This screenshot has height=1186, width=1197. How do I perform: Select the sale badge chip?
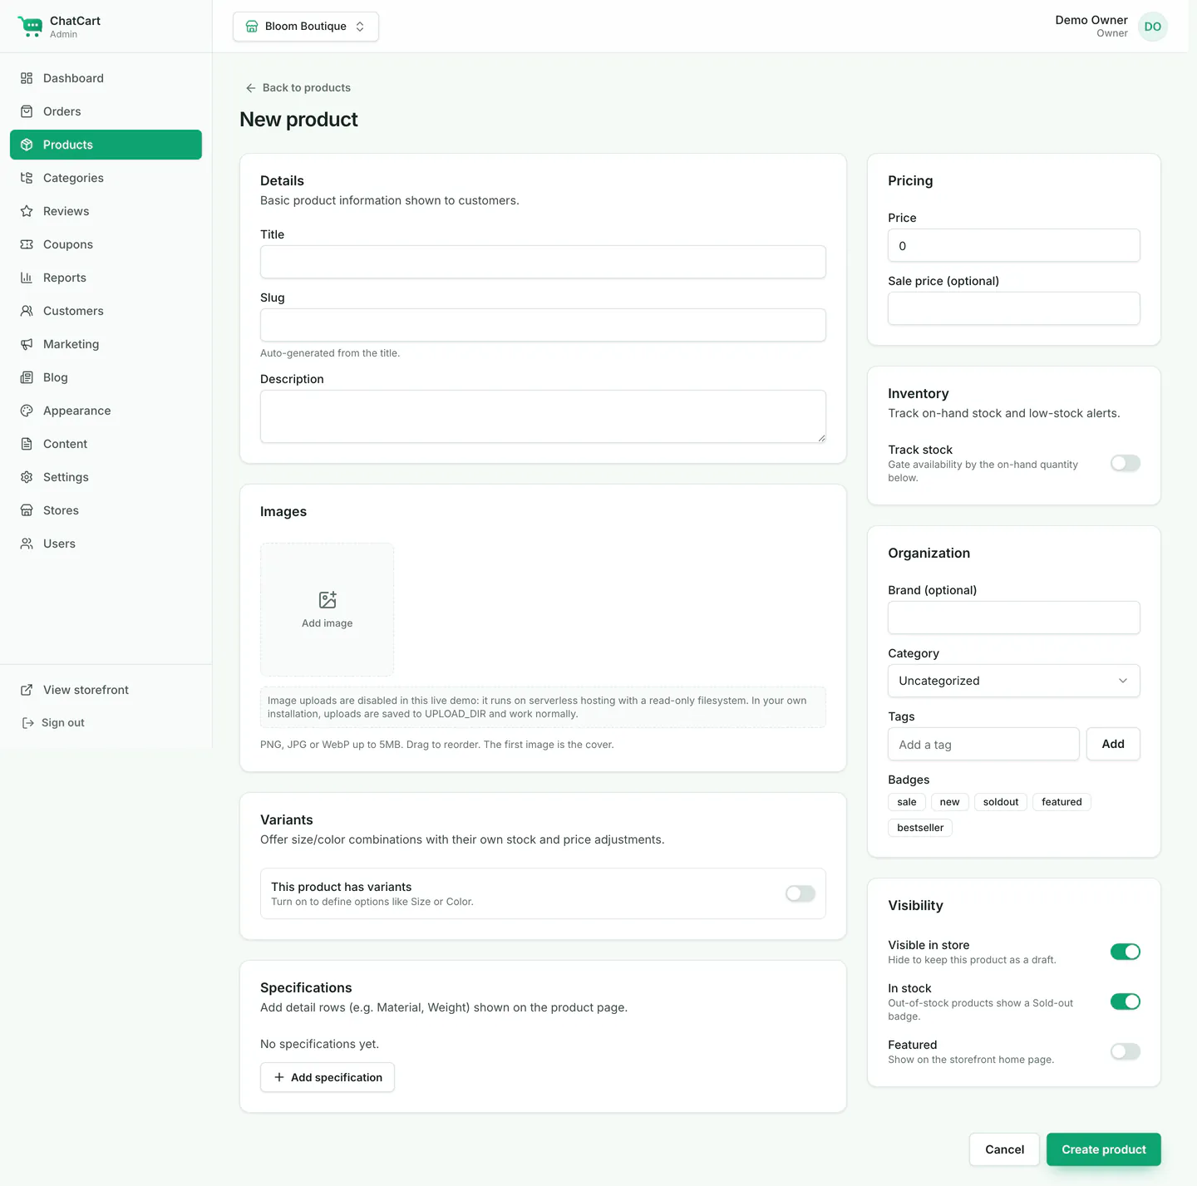click(x=907, y=802)
